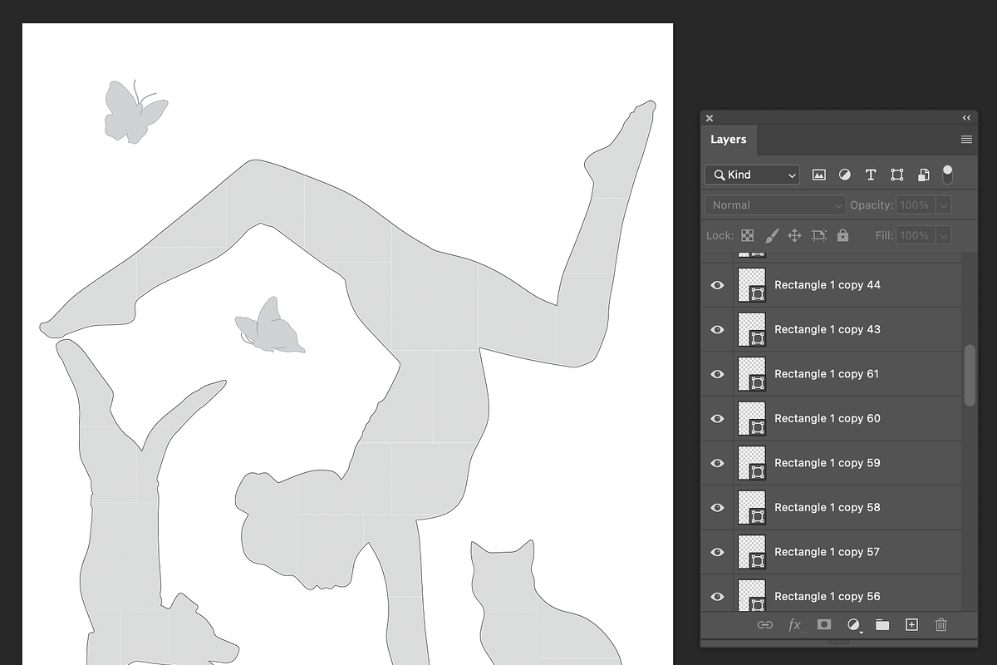
Task: Filter layers by type layer icon
Action: 871,175
